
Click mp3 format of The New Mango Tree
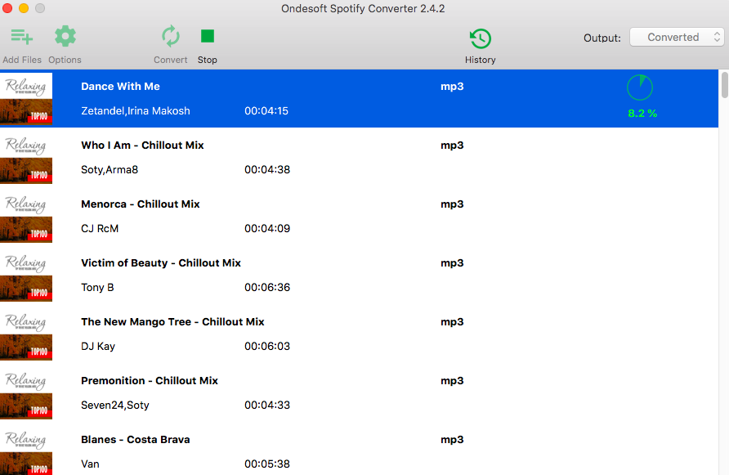pyautogui.click(x=452, y=322)
